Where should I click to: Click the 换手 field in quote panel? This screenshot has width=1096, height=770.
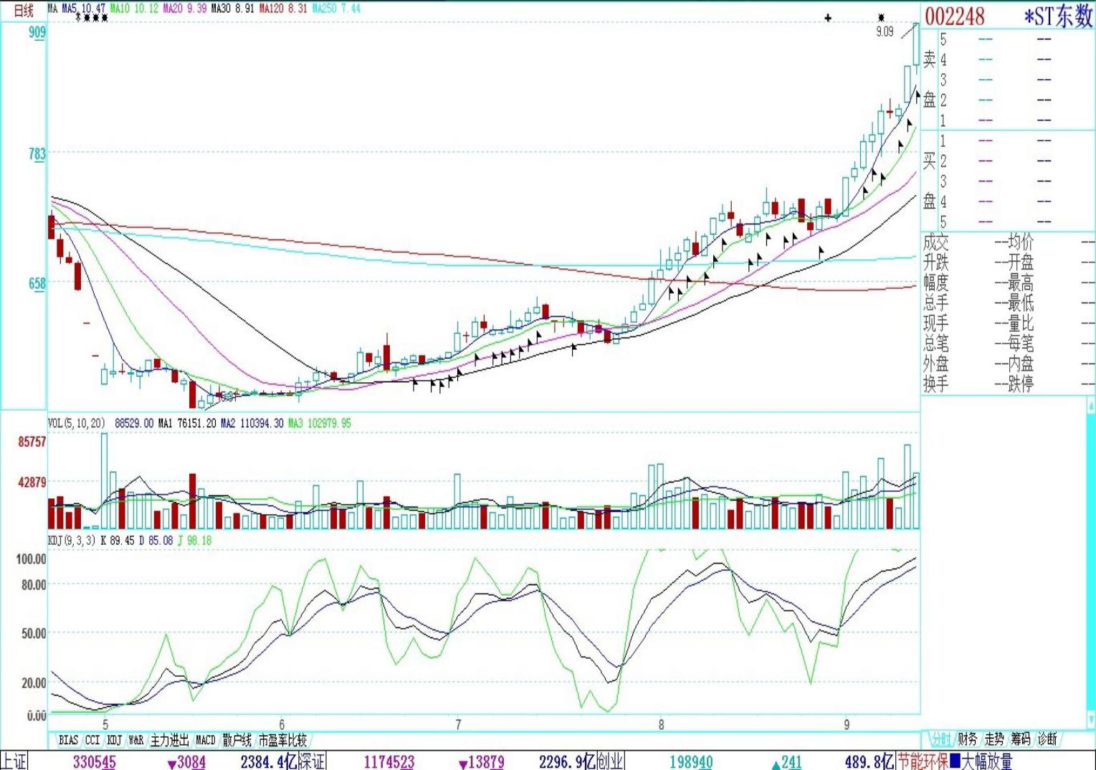tap(935, 384)
